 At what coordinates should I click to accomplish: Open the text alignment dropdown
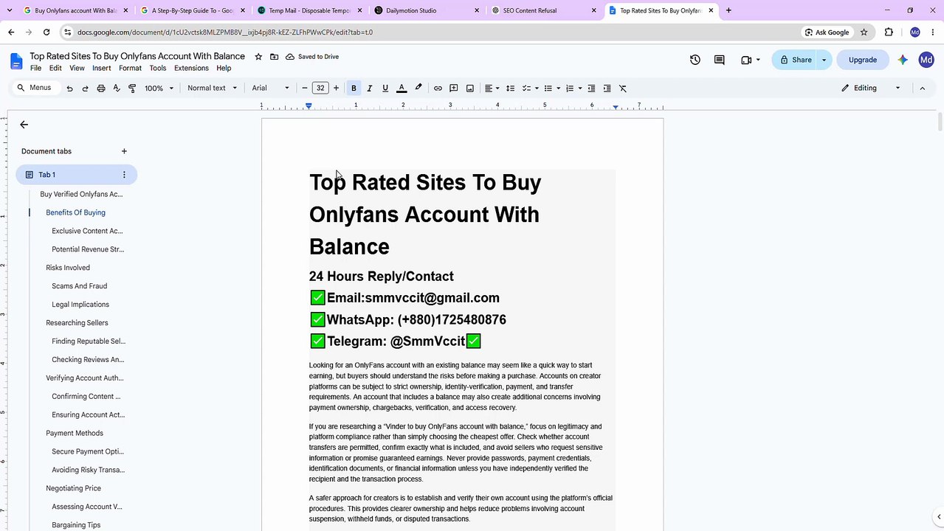(x=492, y=88)
